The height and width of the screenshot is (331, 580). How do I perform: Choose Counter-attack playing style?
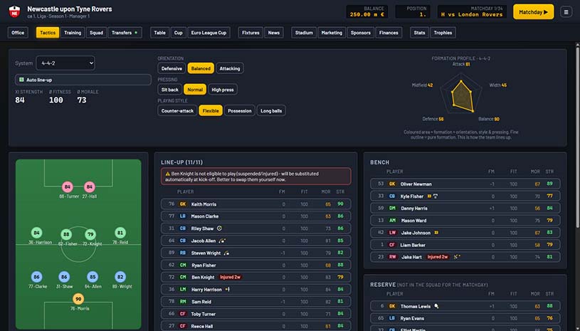[177, 110]
